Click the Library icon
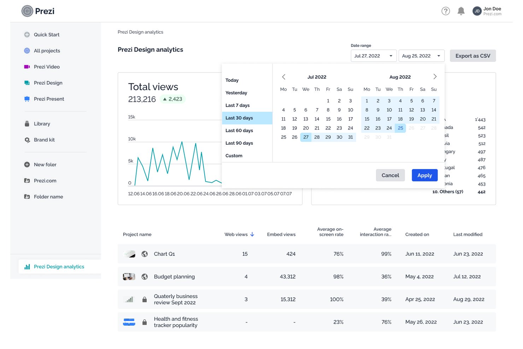Screen dimensions: 523x349 (27, 124)
